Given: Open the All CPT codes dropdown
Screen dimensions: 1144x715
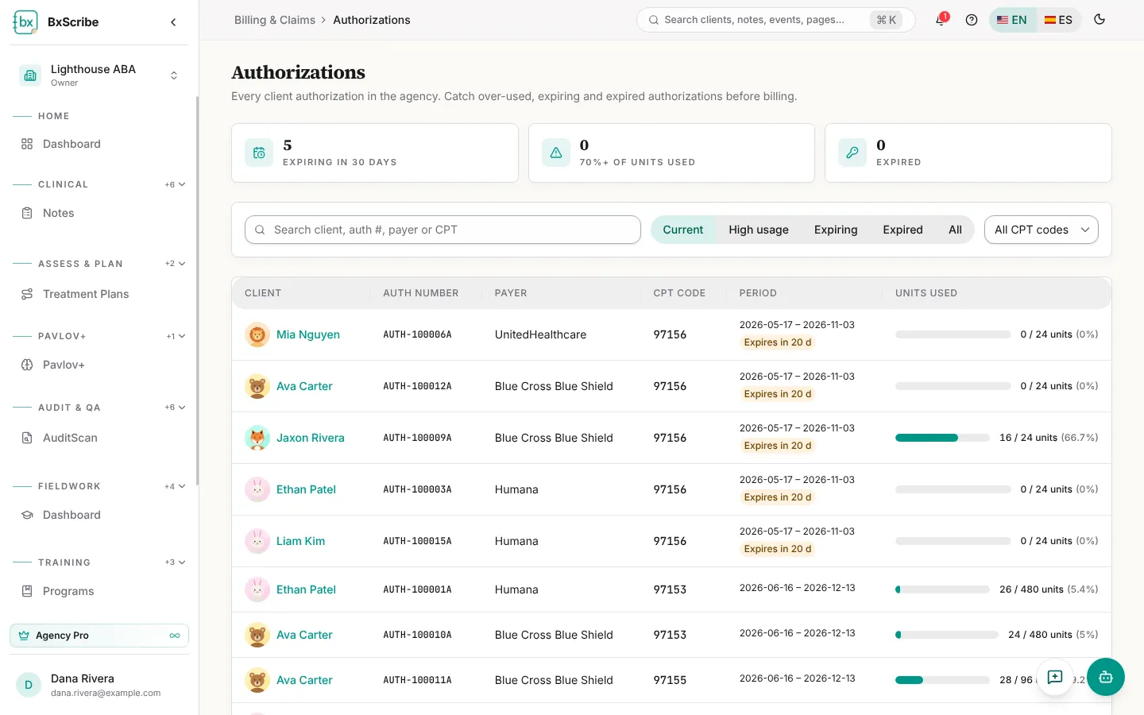Looking at the screenshot, I should click(1042, 230).
